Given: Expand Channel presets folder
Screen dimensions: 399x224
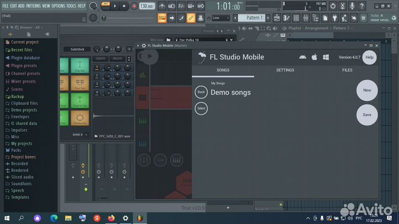Looking at the screenshot, I should tap(25, 74).
